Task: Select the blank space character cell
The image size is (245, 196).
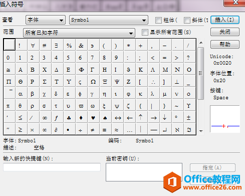Action: pos(10,45)
